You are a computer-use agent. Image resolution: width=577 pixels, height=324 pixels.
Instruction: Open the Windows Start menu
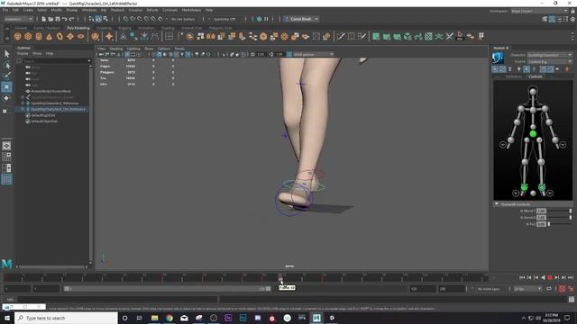(x=7, y=318)
